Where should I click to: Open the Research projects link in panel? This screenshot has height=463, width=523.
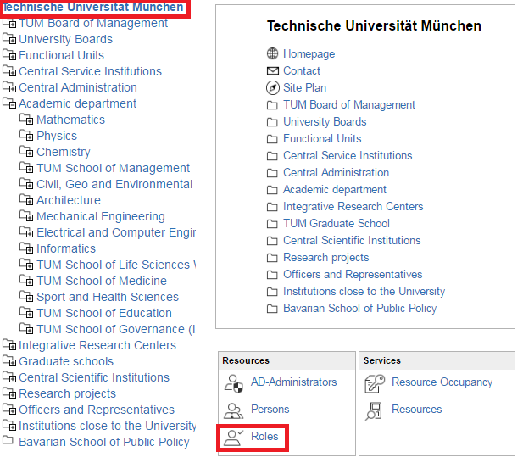click(x=326, y=258)
